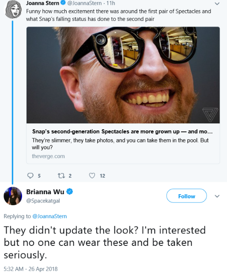
Task: Open the Spectacles article preview image
Action: (x=123, y=75)
